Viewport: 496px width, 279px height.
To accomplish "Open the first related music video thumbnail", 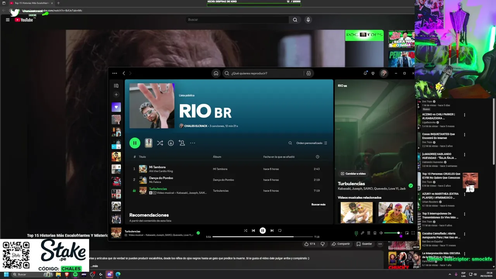I will coord(356,212).
